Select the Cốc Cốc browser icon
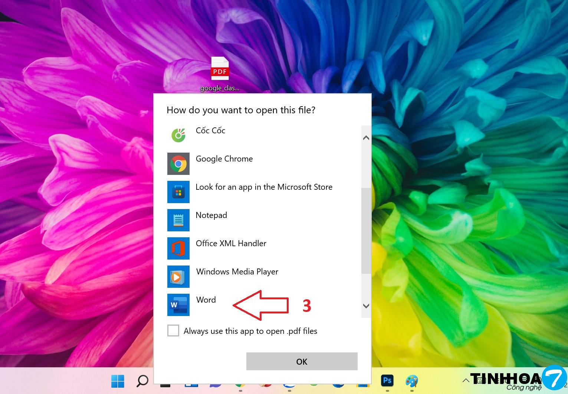The width and height of the screenshot is (568, 394). tap(178, 135)
